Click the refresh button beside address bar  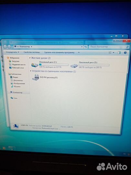[x=85, y=47]
